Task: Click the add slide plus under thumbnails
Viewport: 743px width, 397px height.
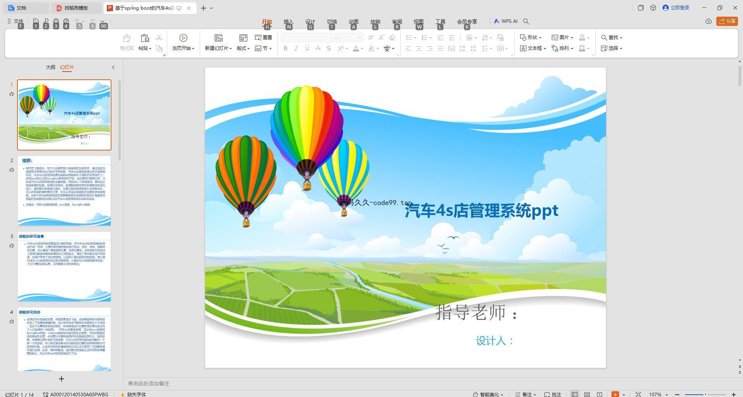Action: coord(62,379)
